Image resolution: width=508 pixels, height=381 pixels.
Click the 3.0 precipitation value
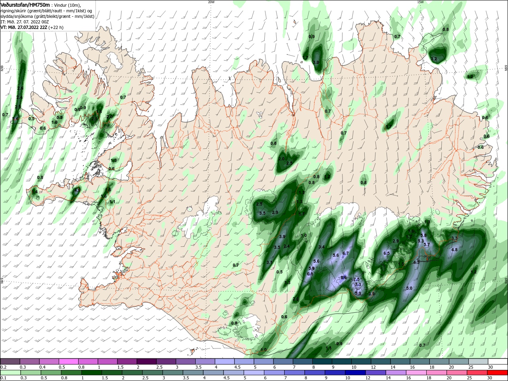point(316,62)
